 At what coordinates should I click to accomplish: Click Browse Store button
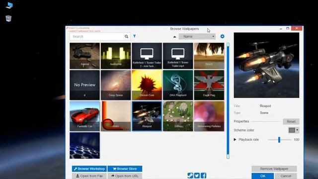tap(125, 169)
